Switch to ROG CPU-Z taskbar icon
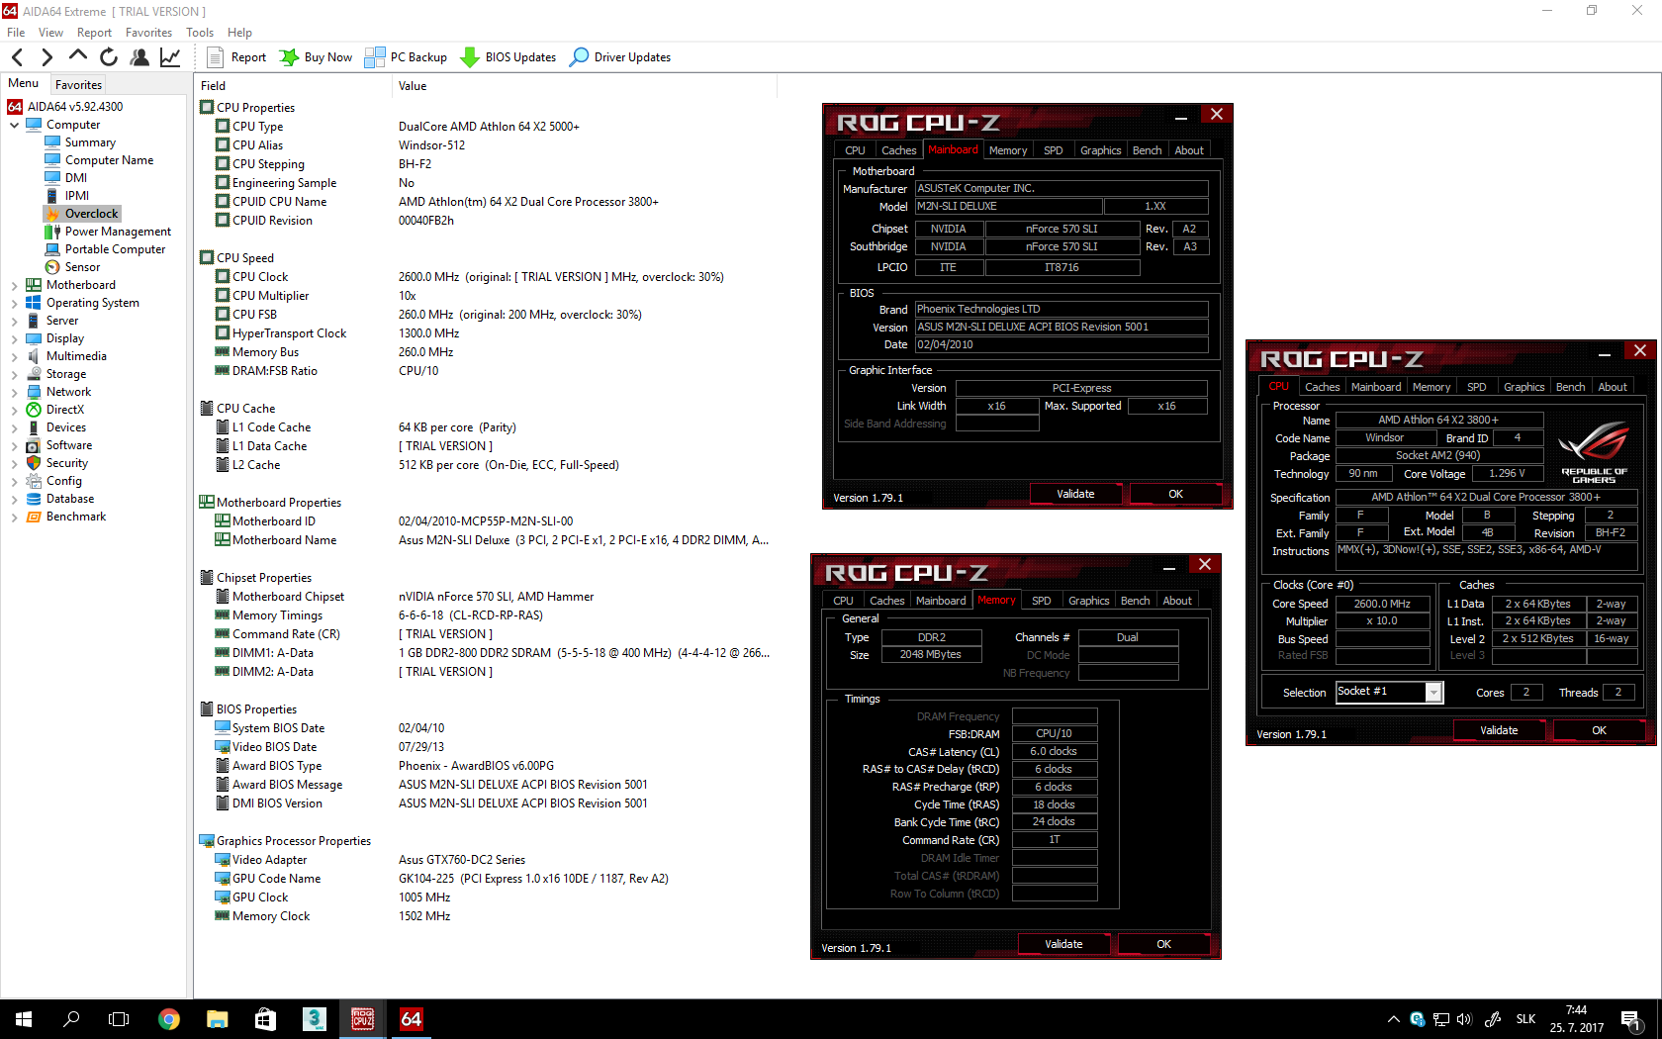The width and height of the screenshot is (1662, 1039). 363,1019
